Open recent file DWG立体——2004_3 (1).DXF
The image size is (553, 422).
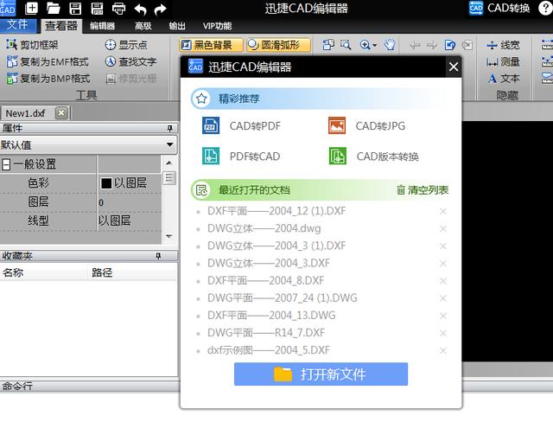[276, 246]
